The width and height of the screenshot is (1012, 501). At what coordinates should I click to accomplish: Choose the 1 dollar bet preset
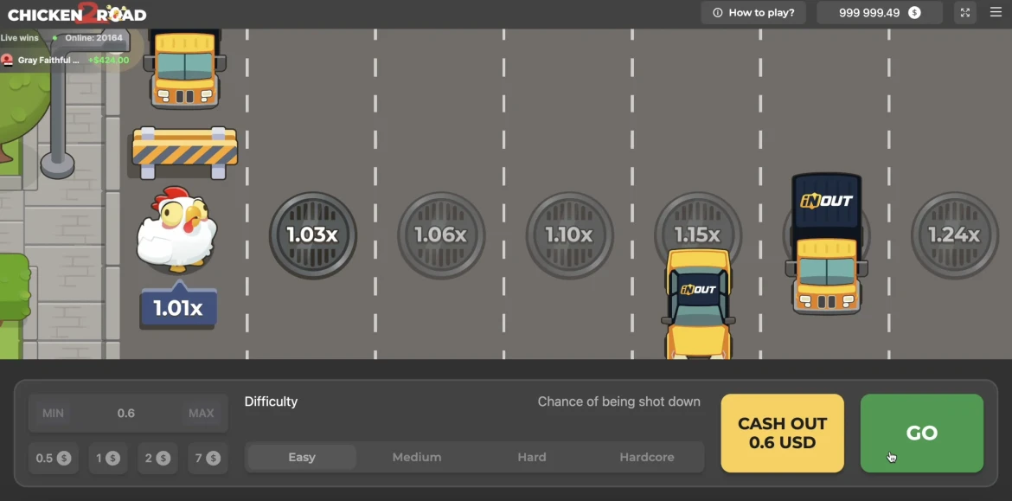108,459
